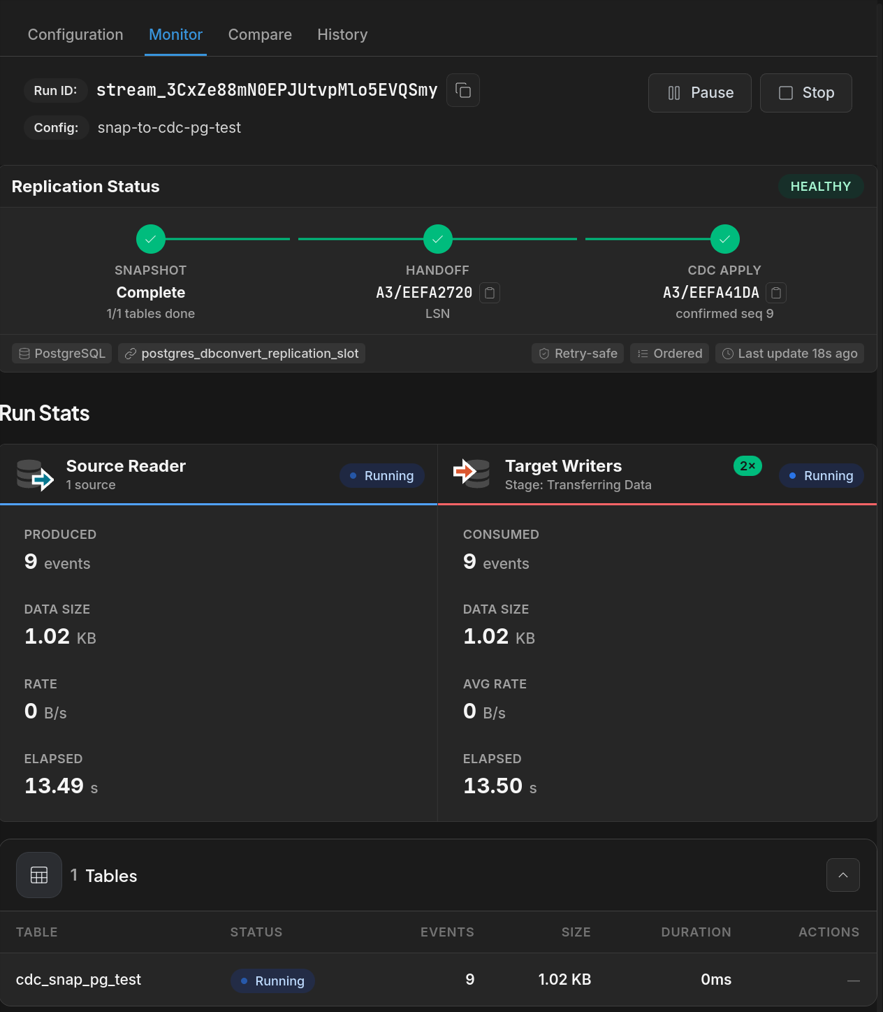The width and height of the screenshot is (883, 1012).
Task: Click the 13.50 s elapsed value
Action: click(500, 786)
